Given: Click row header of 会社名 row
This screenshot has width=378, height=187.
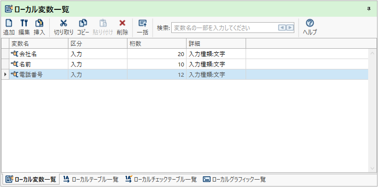Looking at the screenshot, I should (x=5, y=54).
